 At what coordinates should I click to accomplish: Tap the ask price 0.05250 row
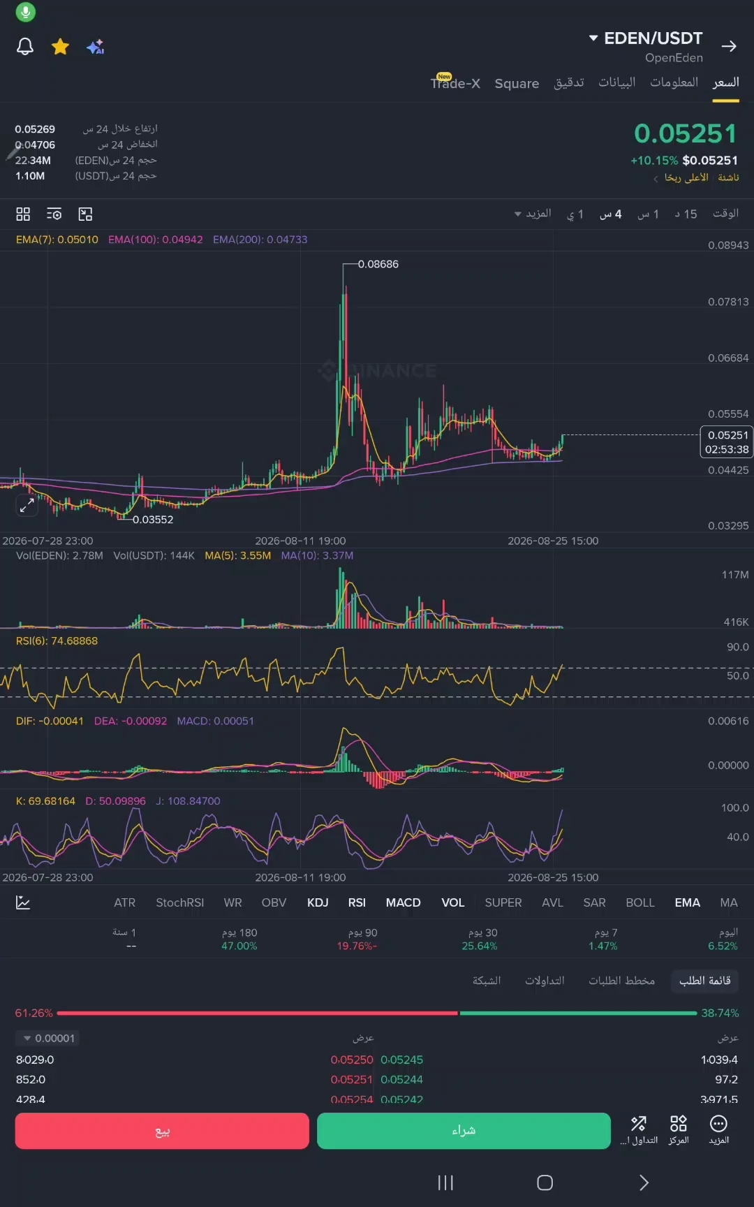click(x=352, y=1060)
